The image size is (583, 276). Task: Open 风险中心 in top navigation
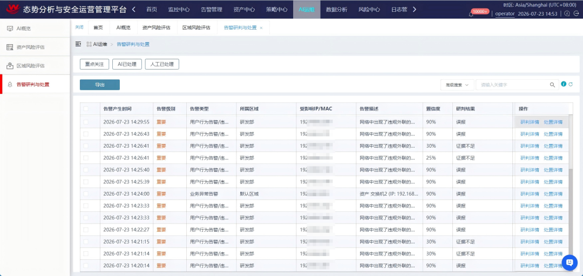369,9
